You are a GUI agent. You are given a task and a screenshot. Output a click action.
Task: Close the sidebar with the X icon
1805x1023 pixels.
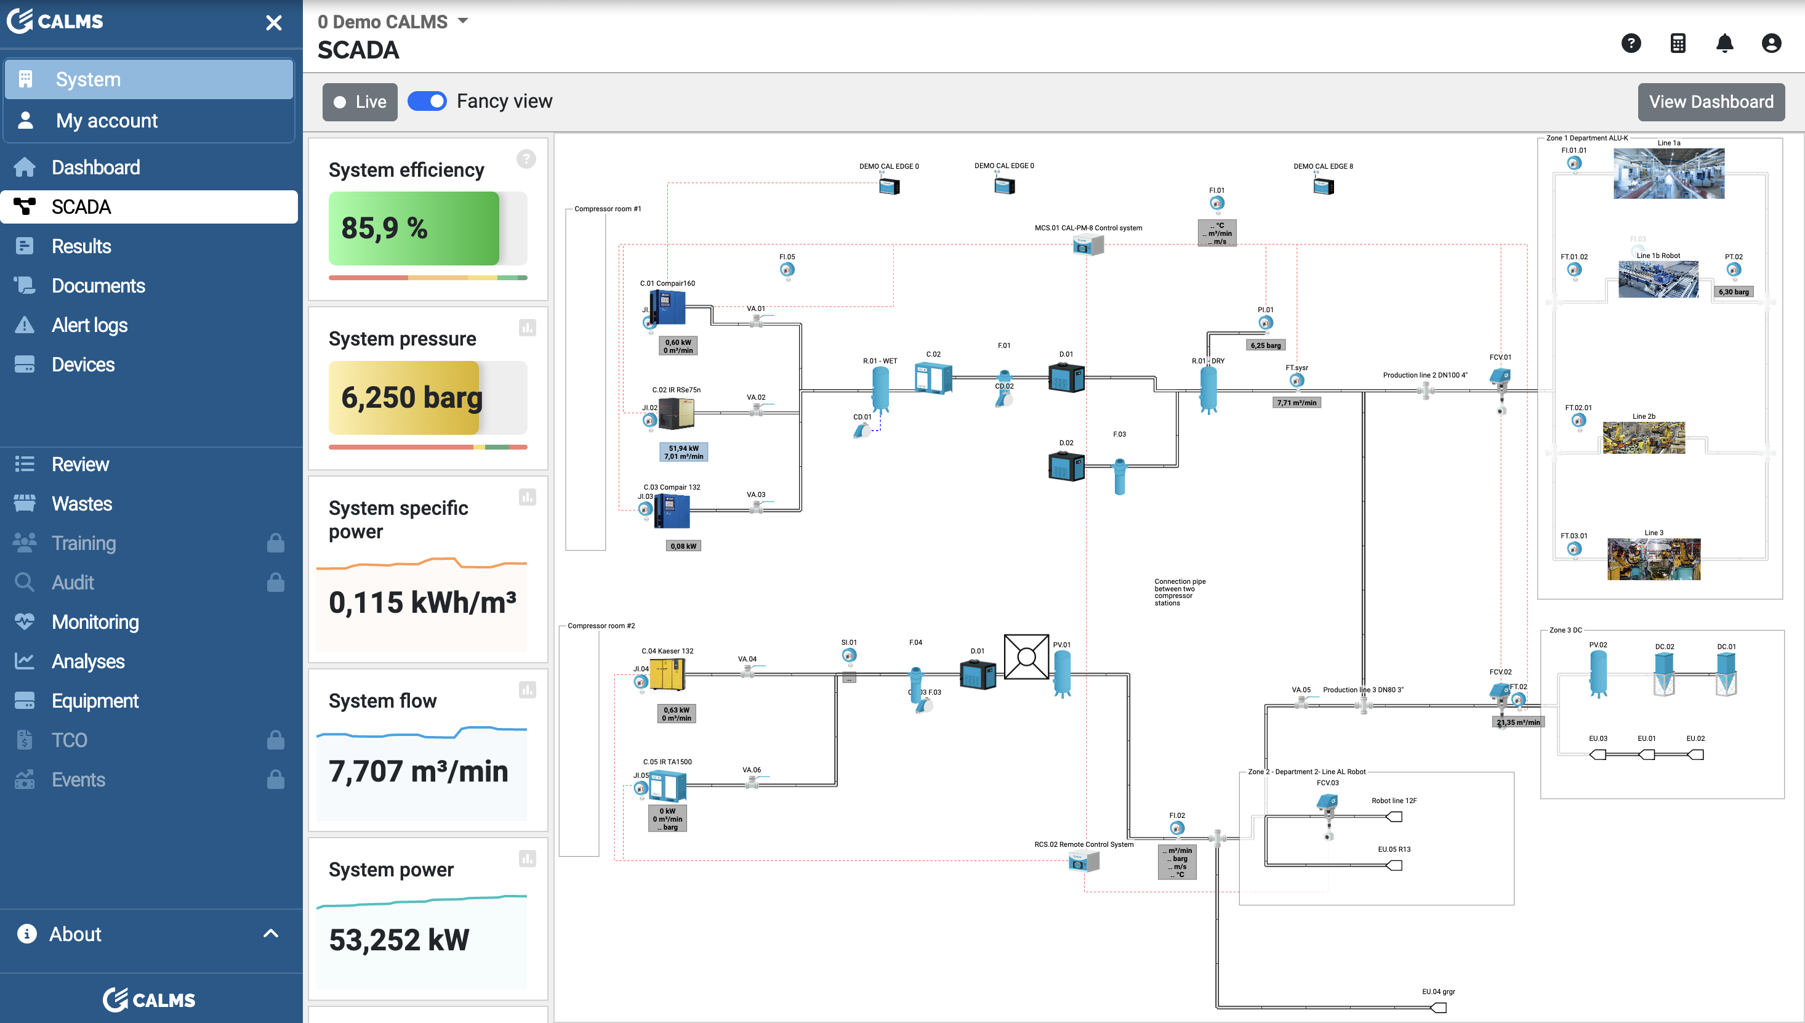click(x=274, y=23)
